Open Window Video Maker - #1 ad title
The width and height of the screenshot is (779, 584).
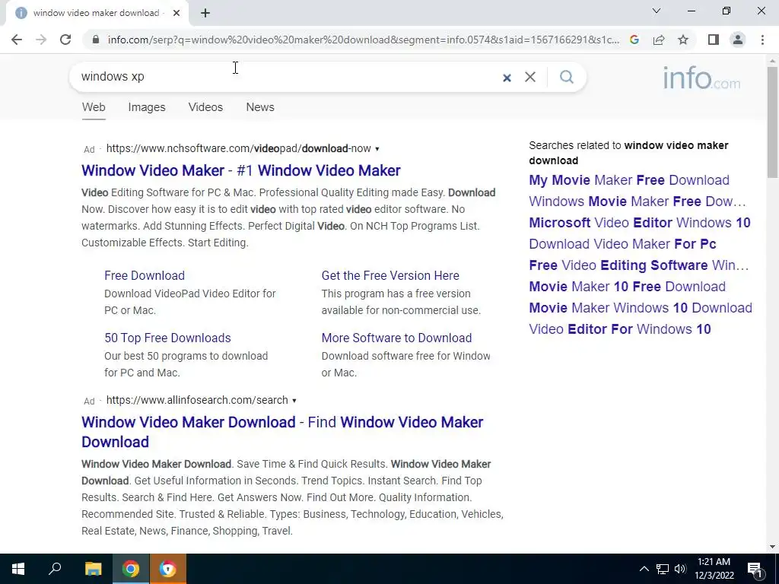tap(241, 170)
